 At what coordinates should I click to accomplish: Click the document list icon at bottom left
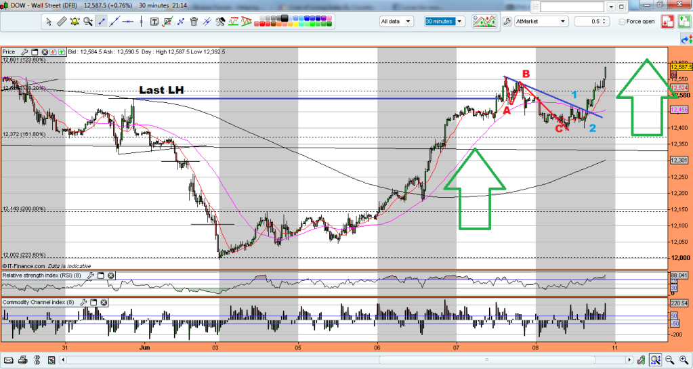click(51, 360)
